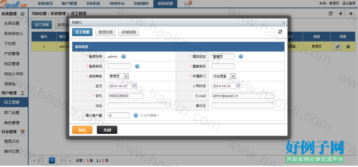Go to page 1 in pagination
358x167 pixels.
pyautogui.click(x=52, y=161)
